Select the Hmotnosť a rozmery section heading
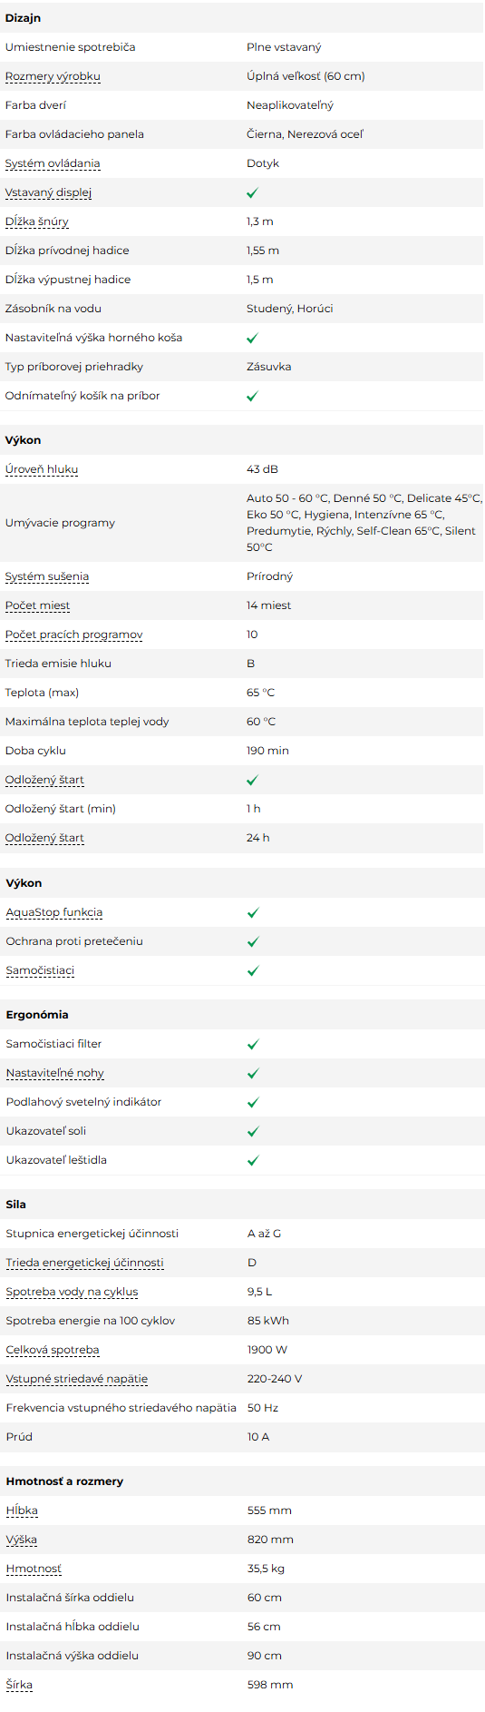Image resolution: width=485 pixels, height=1712 pixels. click(x=64, y=1481)
